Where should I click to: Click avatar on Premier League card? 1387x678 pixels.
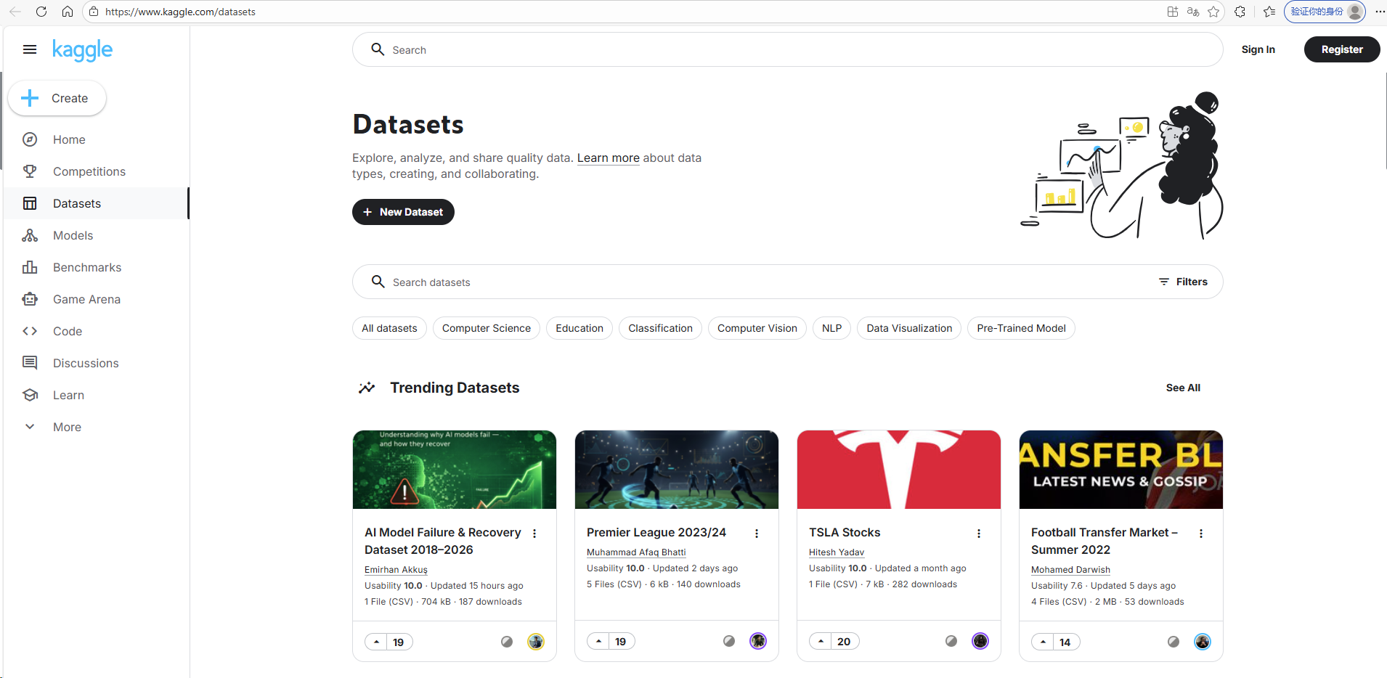(758, 641)
